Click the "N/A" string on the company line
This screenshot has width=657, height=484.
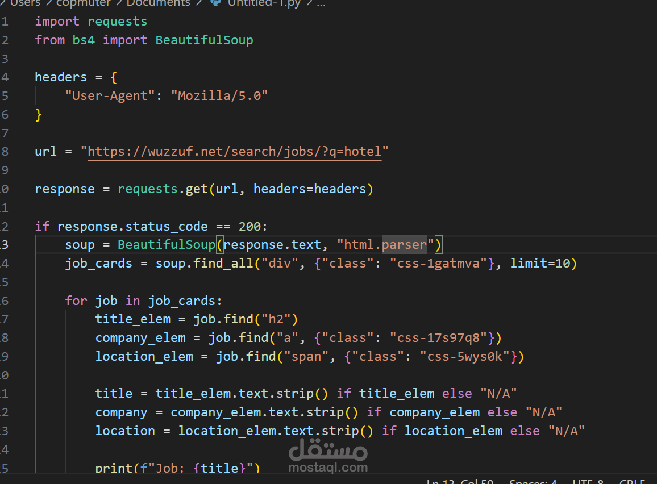pos(544,412)
